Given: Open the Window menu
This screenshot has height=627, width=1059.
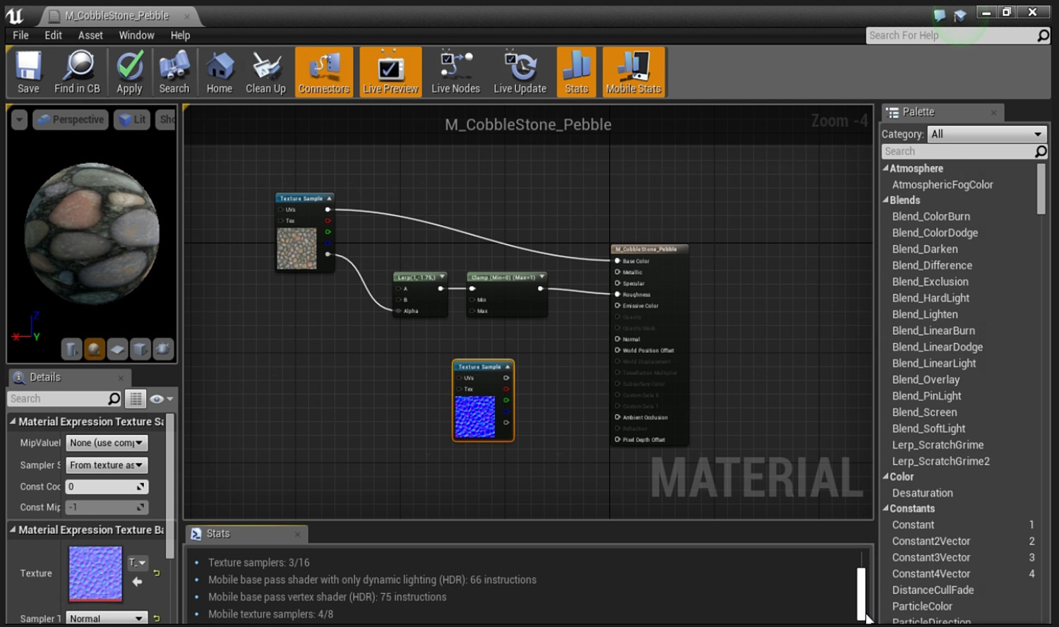Looking at the screenshot, I should point(136,35).
